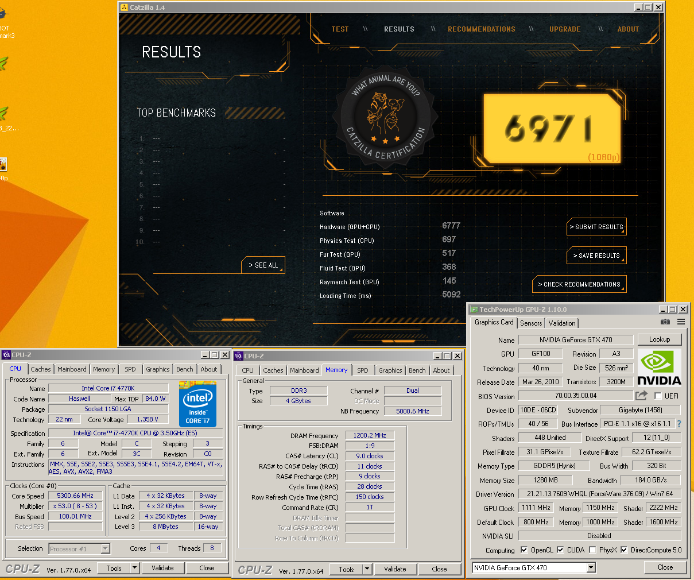Click the DRAM Frequency 1200.2 MHz value

tap(370, 435)
